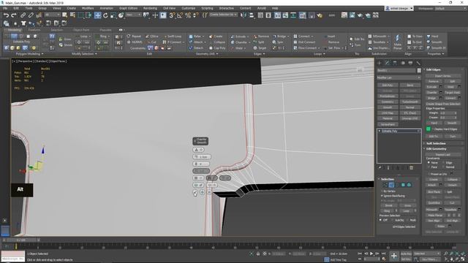Open the Create command panel tab
Screen dimensions: 468x263
[380, 63]
